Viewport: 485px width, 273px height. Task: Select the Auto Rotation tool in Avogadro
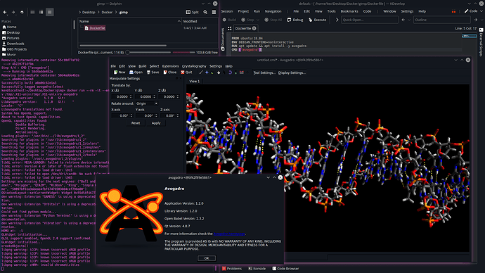[230, 72]
